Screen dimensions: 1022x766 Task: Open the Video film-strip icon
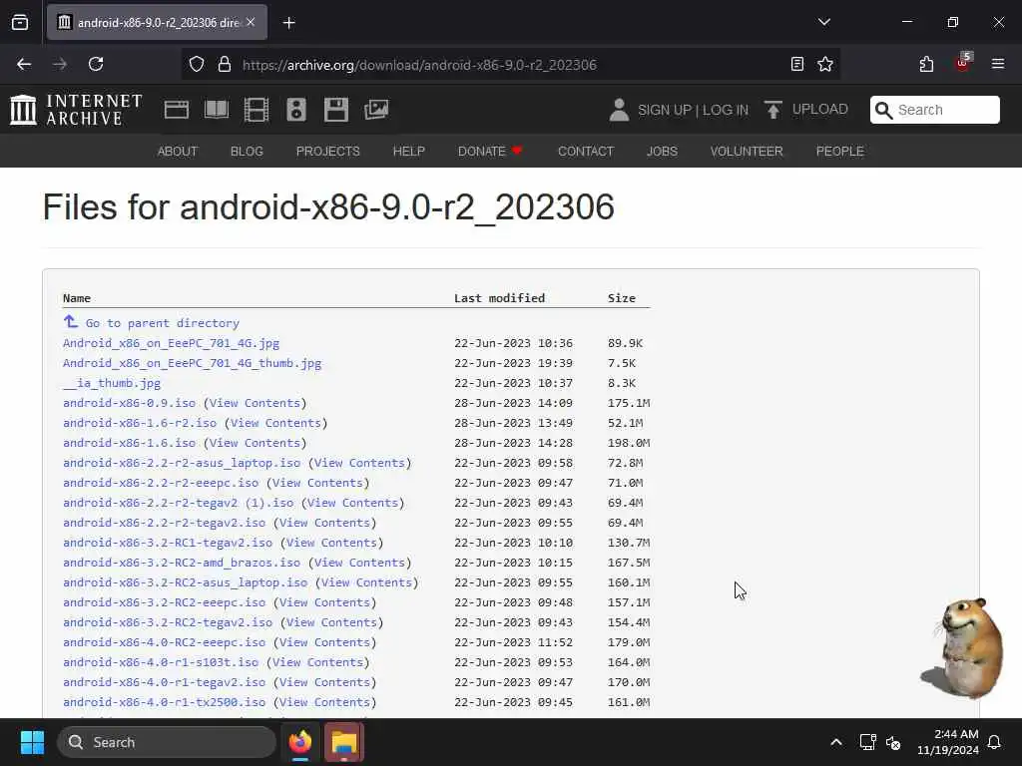pos(256,110)
